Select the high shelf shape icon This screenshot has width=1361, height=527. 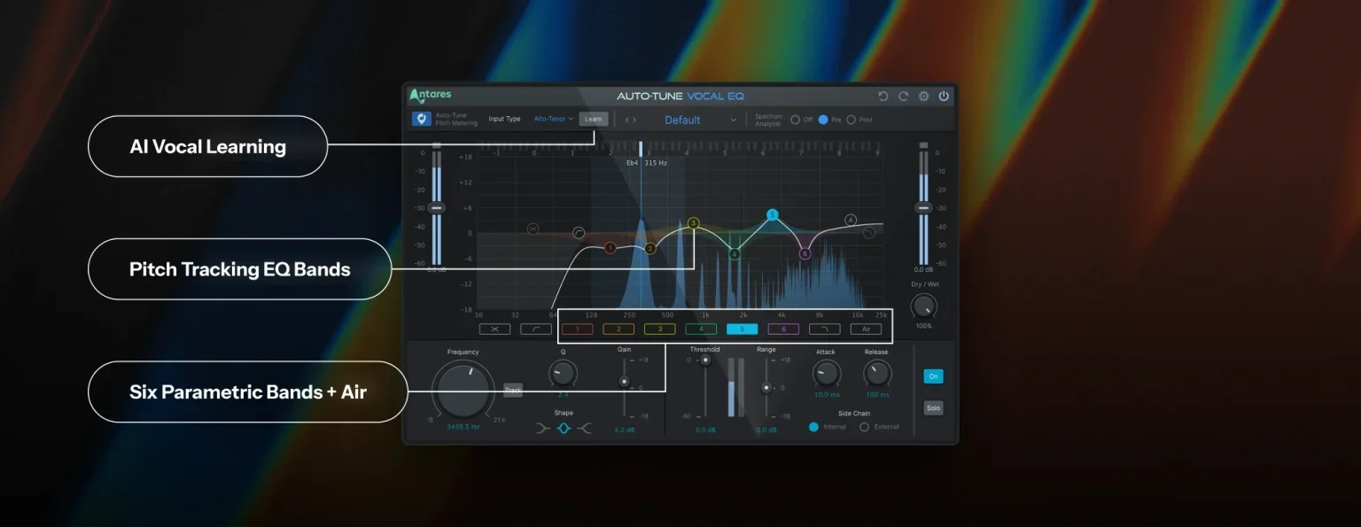584,429
